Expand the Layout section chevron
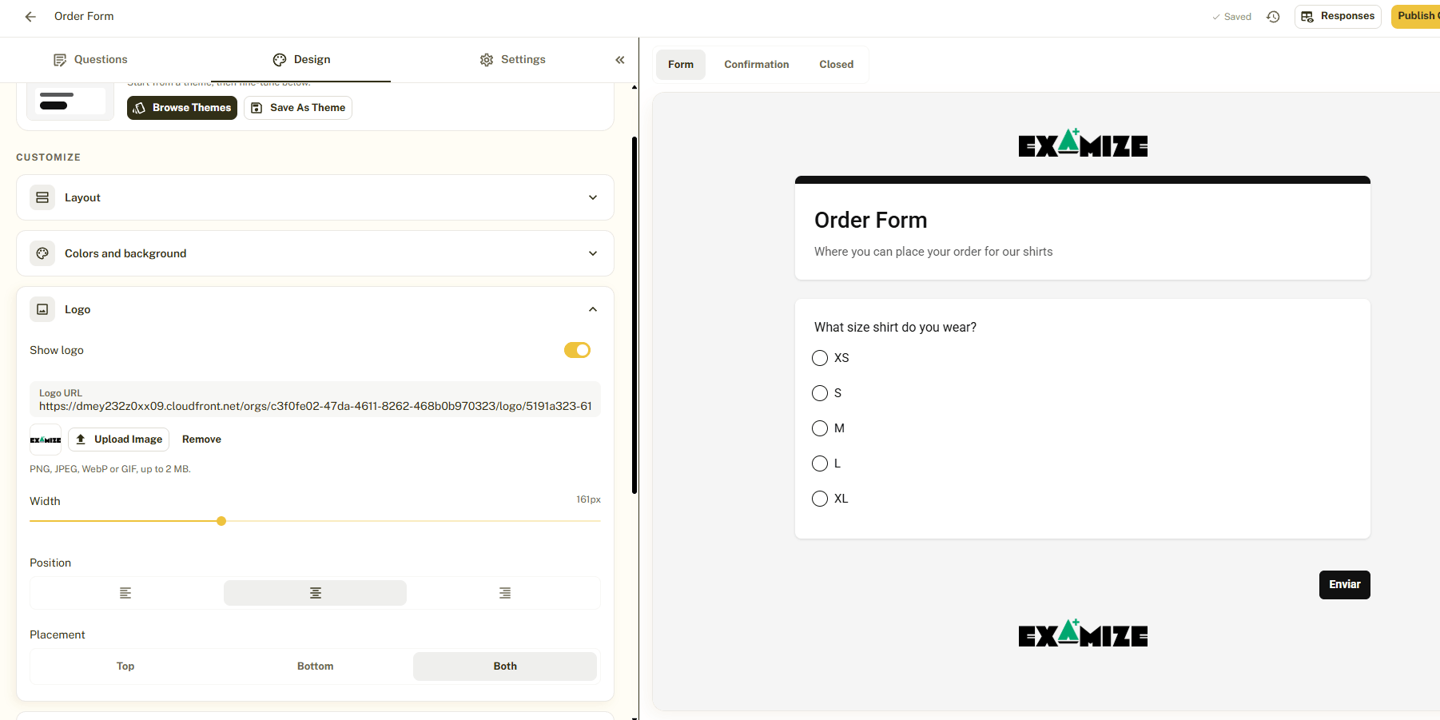 (593, 197)
